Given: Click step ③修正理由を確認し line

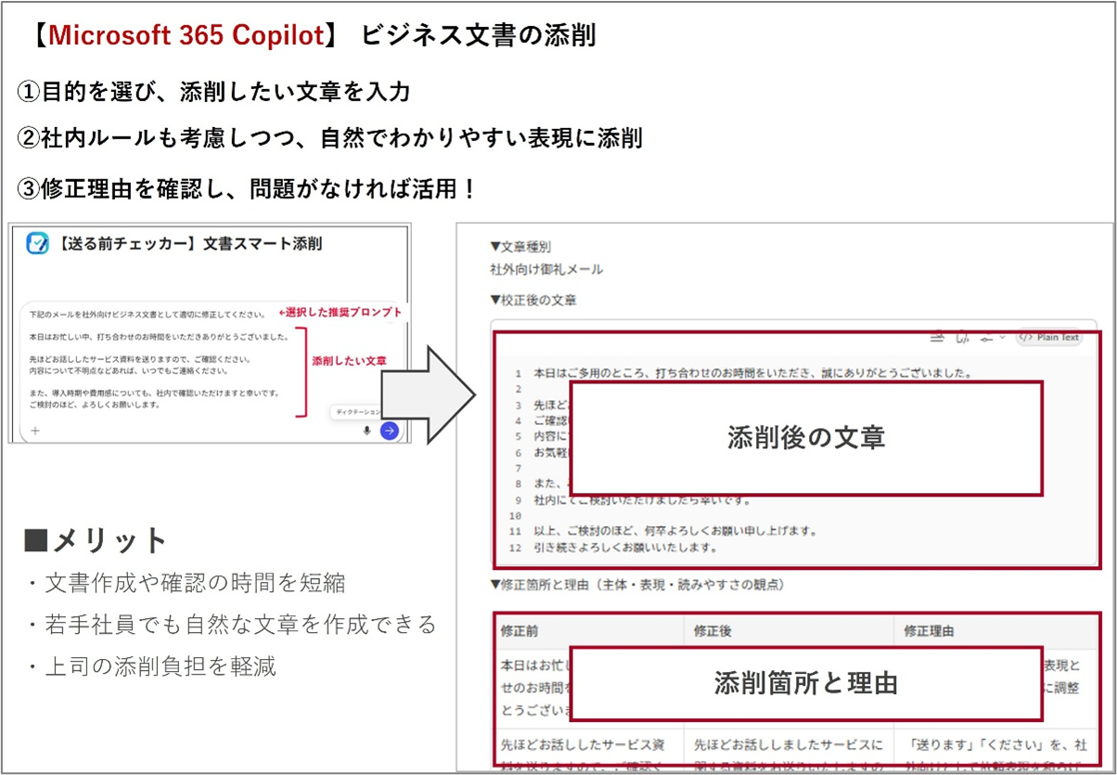Looking at the screenshot, I should click(x=247, y=189).
